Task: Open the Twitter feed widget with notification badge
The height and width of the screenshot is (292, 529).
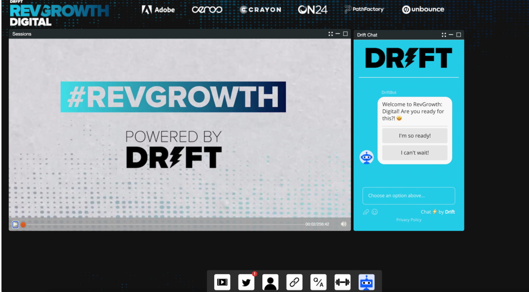Action: coord(246,282)
